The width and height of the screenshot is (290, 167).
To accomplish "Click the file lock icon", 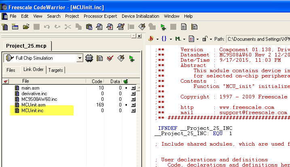I will tap(205, 39).
